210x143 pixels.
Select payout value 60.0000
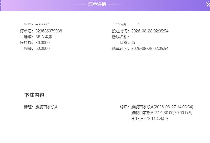(42, 48)
